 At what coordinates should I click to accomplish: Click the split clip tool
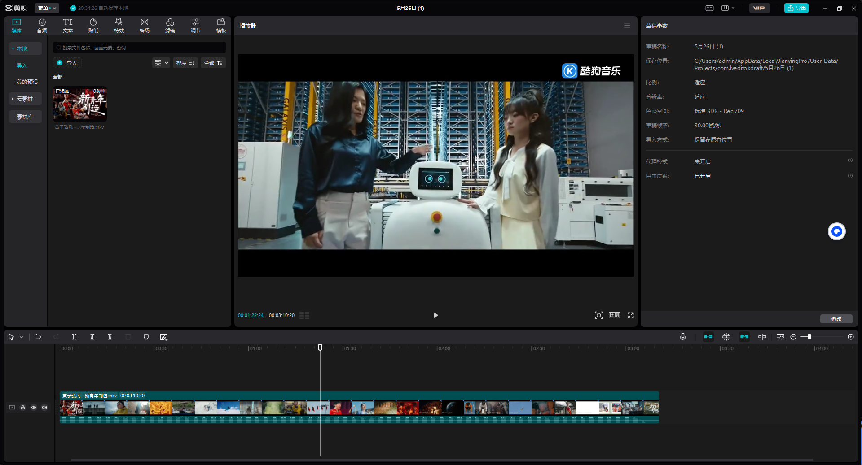74,337
